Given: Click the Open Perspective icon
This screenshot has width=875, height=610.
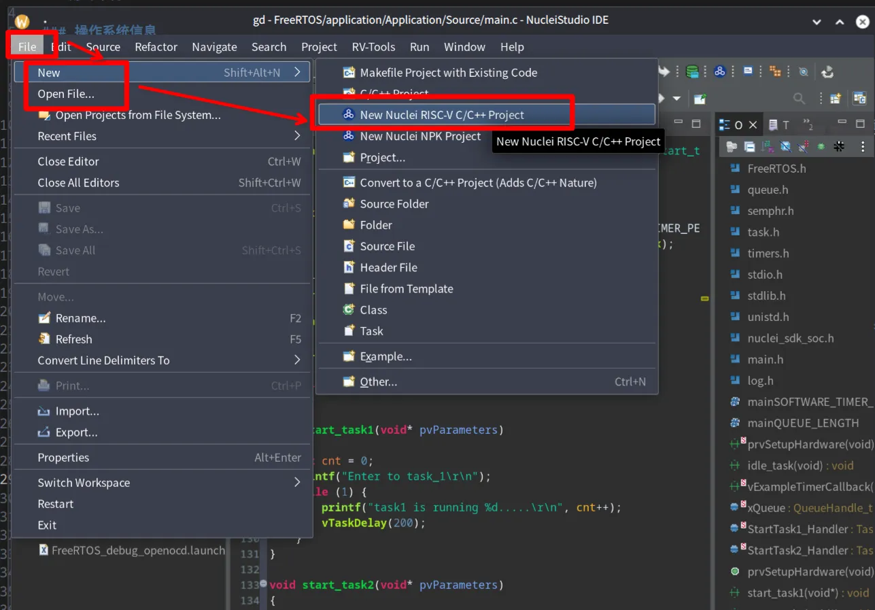Looking at the screenshot, I should click(x=836, y=99).
